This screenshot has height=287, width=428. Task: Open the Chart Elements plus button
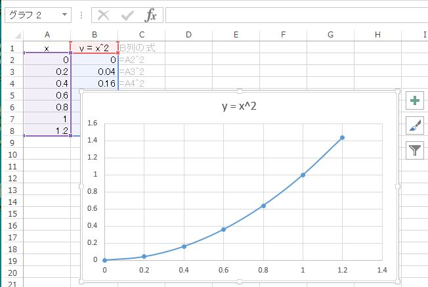pos(415,100)
